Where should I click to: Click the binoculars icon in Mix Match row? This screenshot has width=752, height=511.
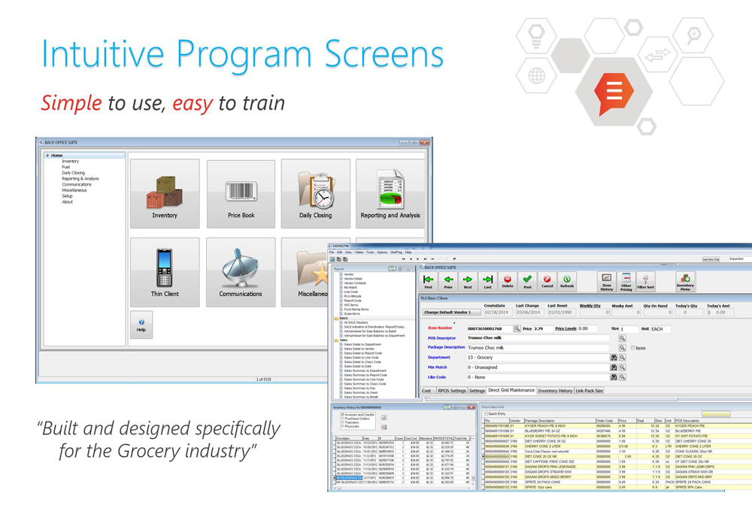(x=614, y=367)
